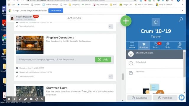The image size is (189, 106).
Task: Open Delay or schedule bookmark
Action: coord(165,5)
